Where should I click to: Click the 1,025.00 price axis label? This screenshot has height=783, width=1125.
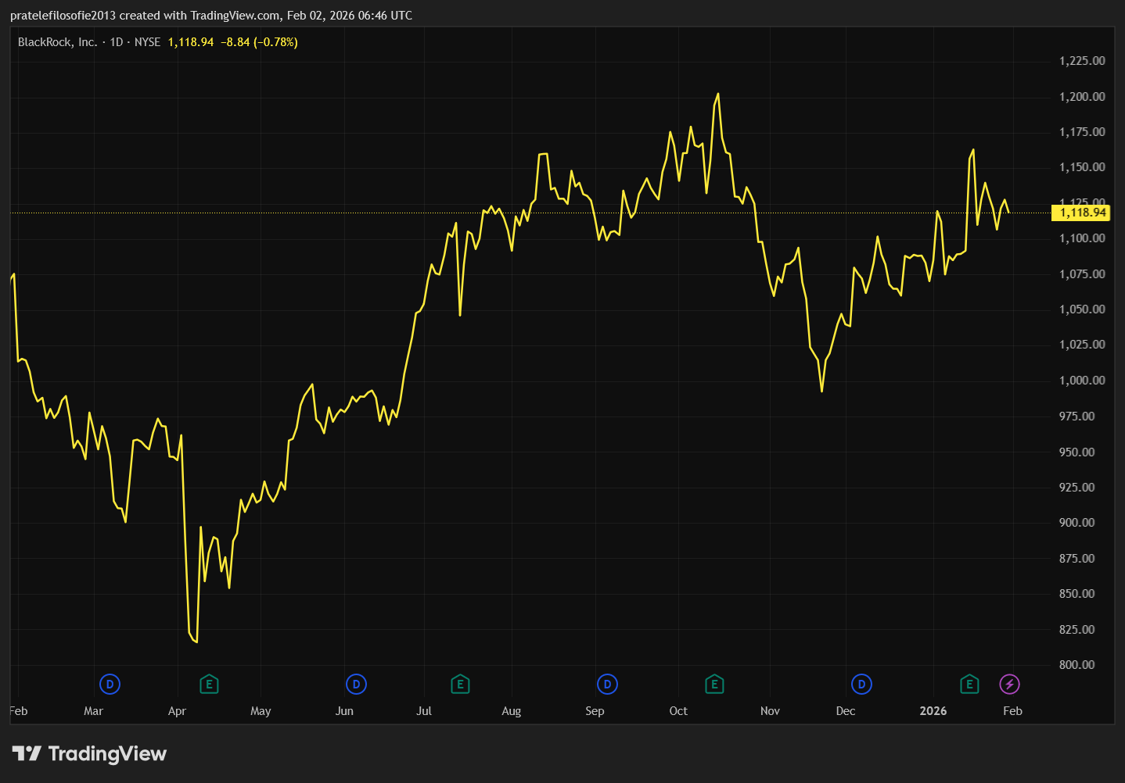point(1082,345)
